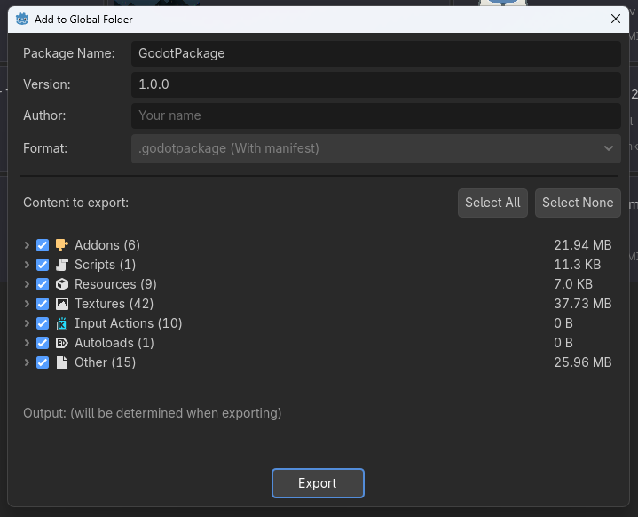
Task: Uncheck the Autoloads checkbox
Action: point(43,343)
